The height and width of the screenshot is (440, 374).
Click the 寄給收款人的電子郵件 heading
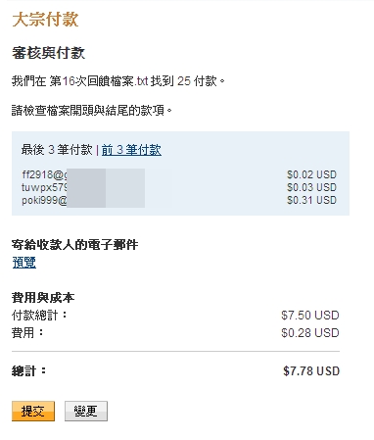74,244
